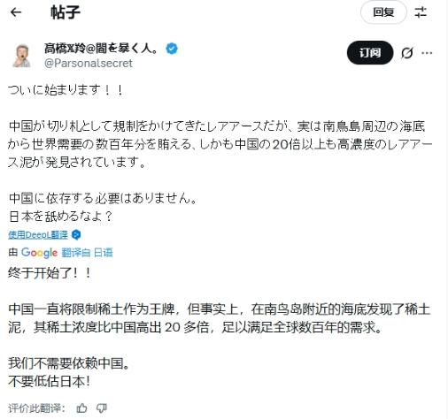The width and height of the screenshot is (448, 419).
Task: Click the DeepL hexagon icon
Action: (76, 235)
